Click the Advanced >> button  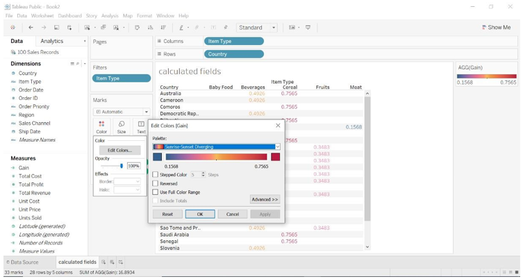pos(265,199)
